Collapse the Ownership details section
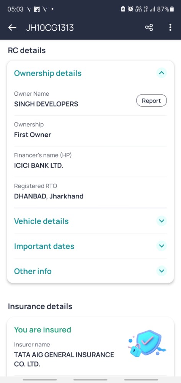Viewport: 181px width, 383px height. tap(161, 73)
